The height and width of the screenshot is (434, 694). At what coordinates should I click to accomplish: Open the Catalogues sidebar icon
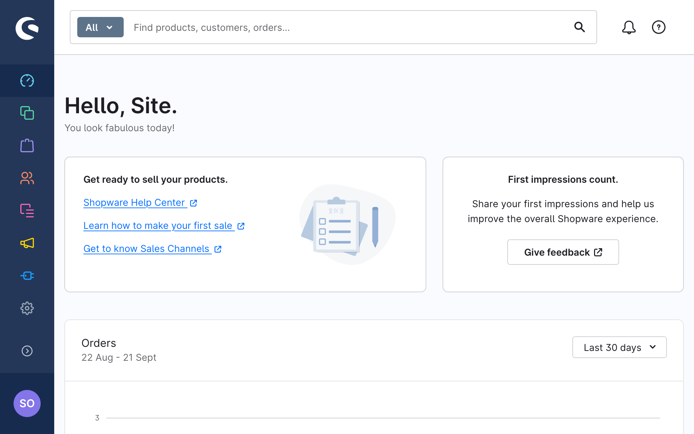tap(27, 113)
